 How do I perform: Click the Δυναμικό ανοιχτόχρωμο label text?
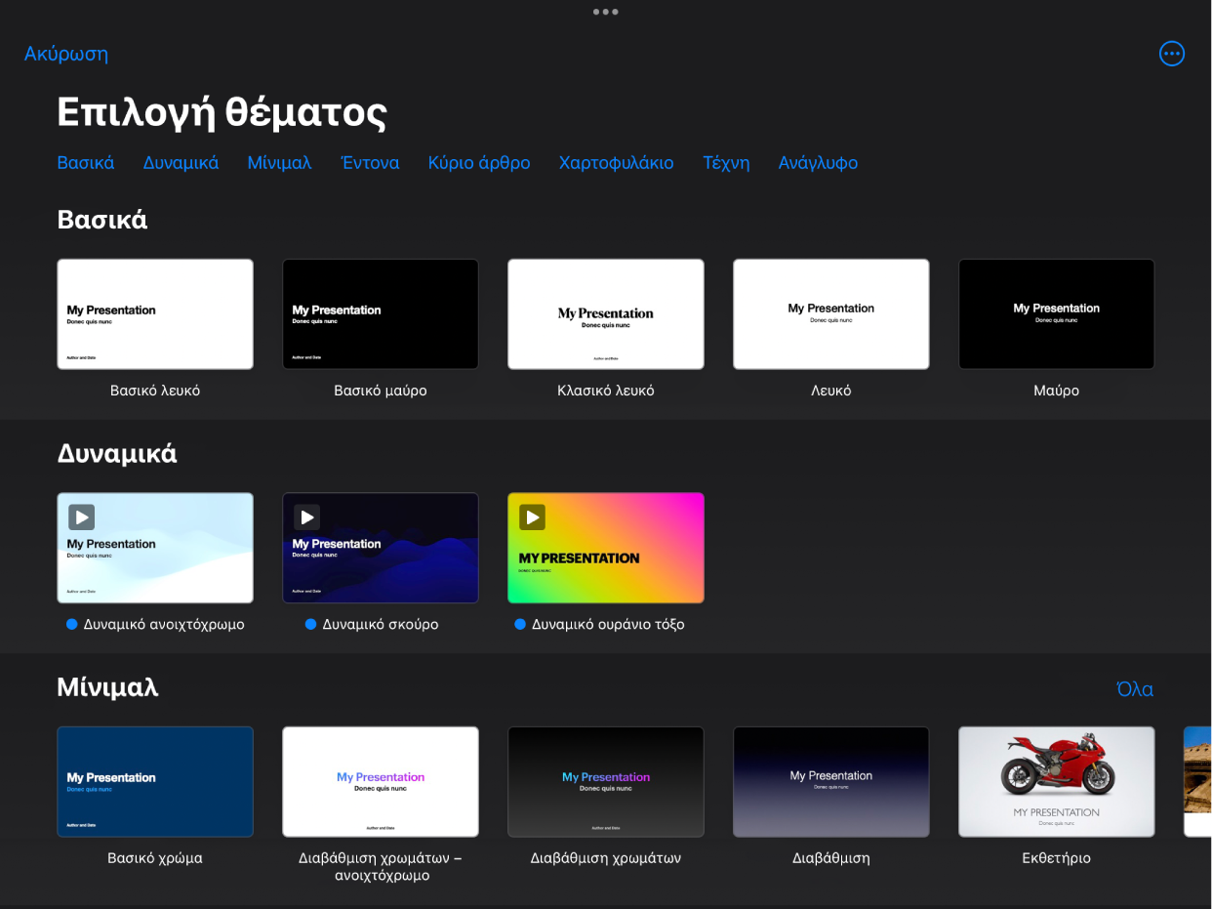[164, 625]
